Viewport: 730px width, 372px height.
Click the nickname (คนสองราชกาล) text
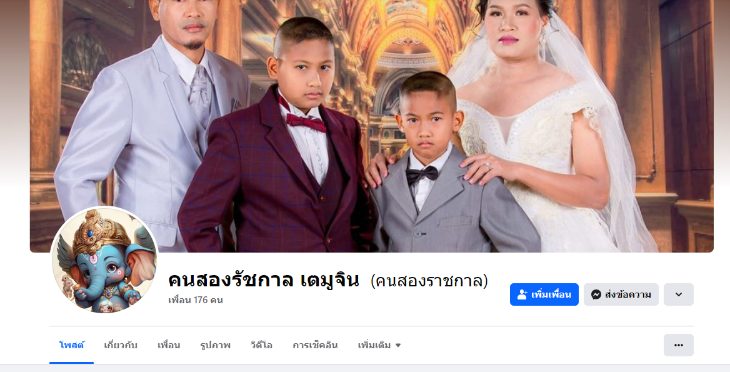click(x=429, y=281)
